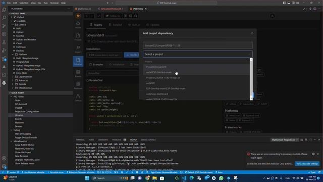Switch to the Installed libraries tab

point(116,25)
